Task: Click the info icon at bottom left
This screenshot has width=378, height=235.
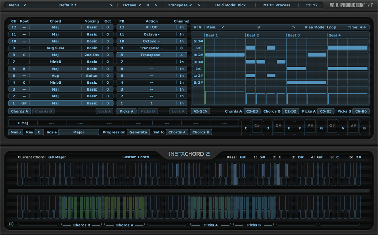Action: [11, 224]
